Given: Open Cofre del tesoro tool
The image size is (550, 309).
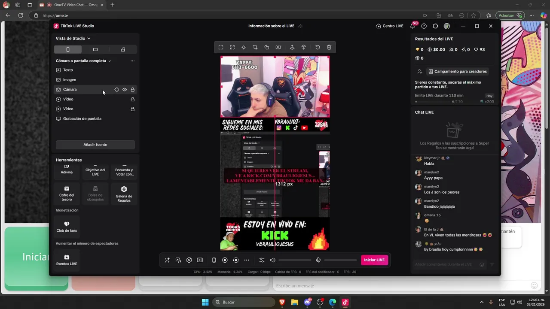Looking at the screenshot, I should point(67,194).
